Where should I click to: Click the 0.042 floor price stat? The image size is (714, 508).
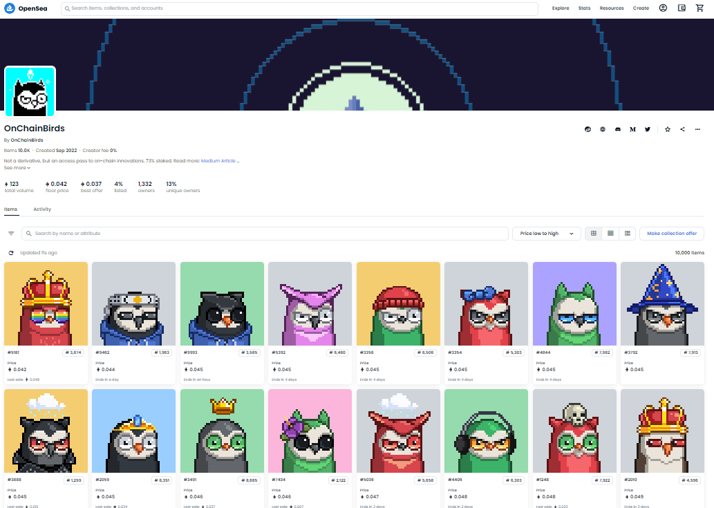click(57, 187)
